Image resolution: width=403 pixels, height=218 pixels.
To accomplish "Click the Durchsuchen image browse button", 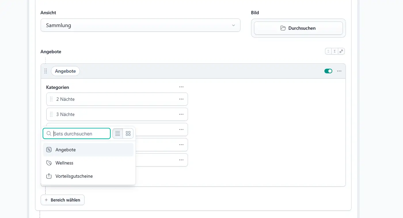I will pyautogui.click(x=298, y=28).
